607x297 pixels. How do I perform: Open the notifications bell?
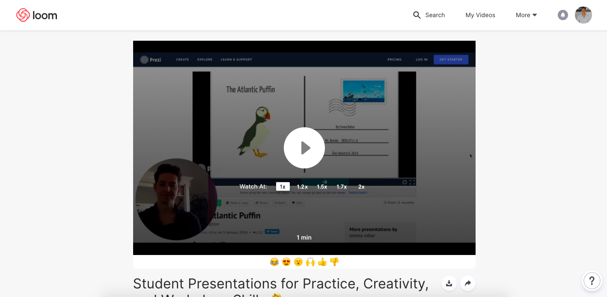click(563, 15)
